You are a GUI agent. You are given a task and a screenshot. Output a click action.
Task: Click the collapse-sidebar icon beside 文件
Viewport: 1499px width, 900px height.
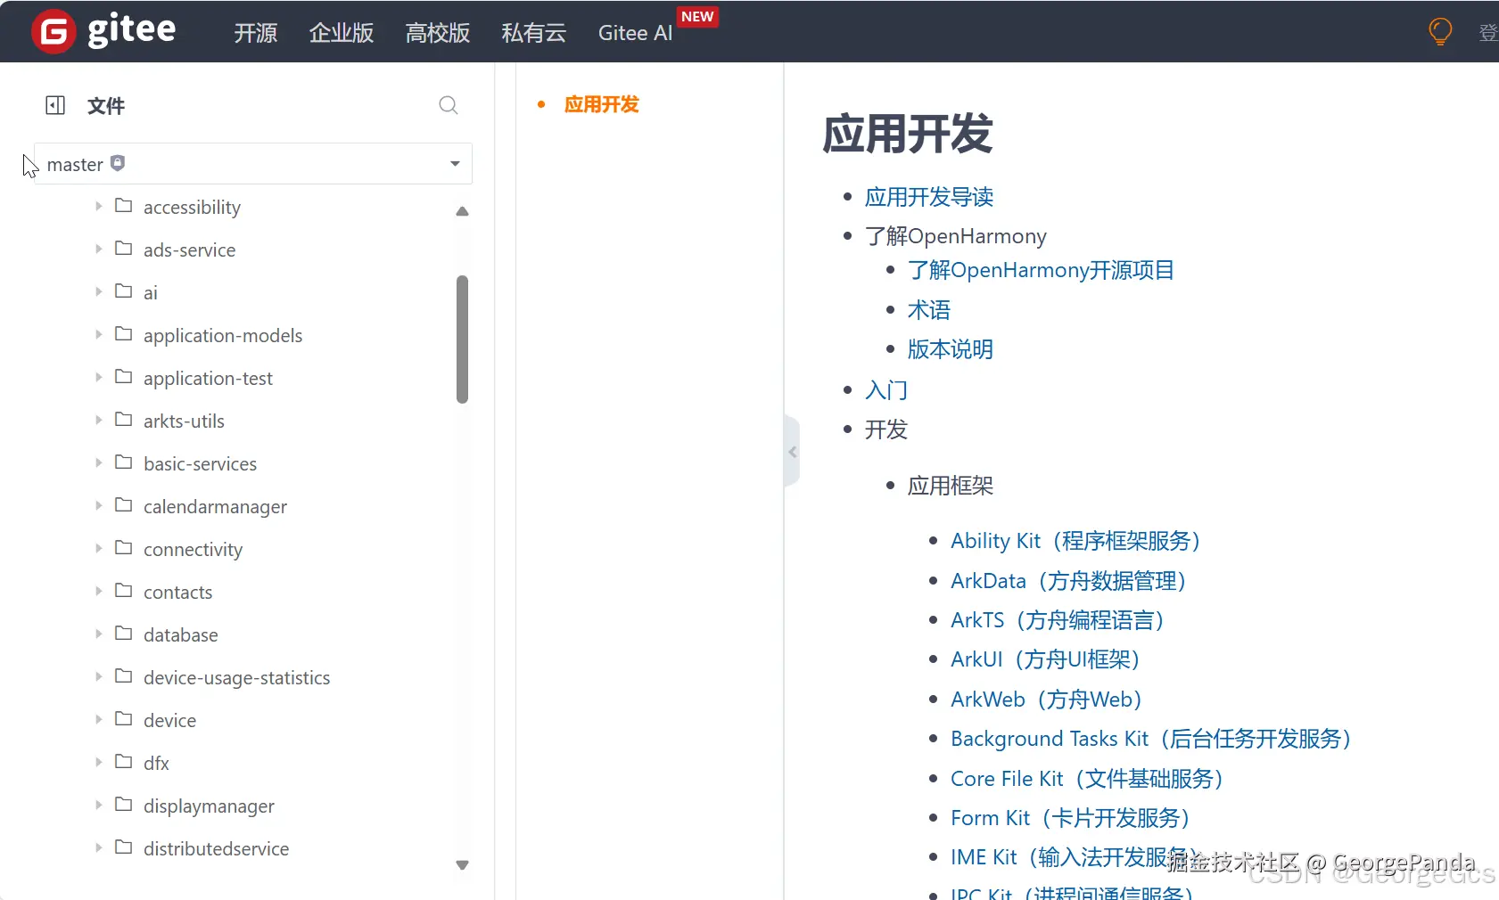click(x=54, y=104)
